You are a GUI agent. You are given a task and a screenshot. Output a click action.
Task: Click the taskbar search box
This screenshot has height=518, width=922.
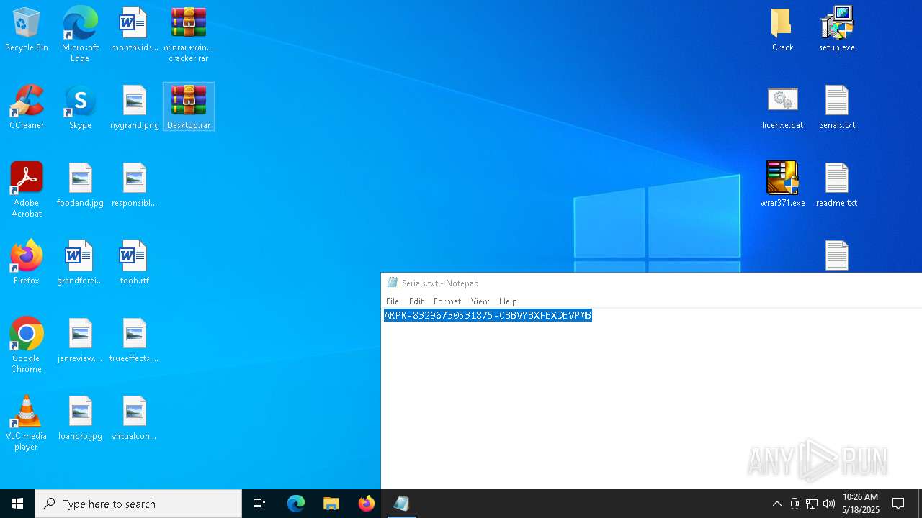138,504
